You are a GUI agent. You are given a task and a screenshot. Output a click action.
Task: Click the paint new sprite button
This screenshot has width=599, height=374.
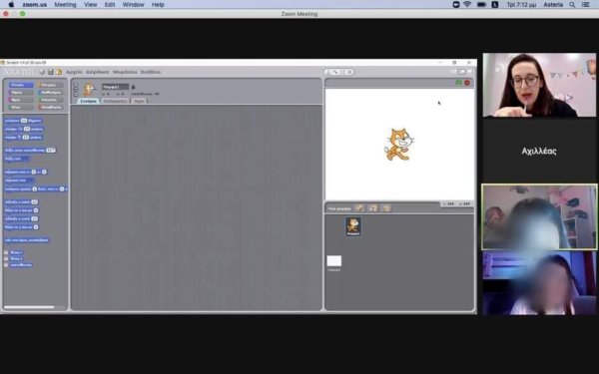(359, 208)
